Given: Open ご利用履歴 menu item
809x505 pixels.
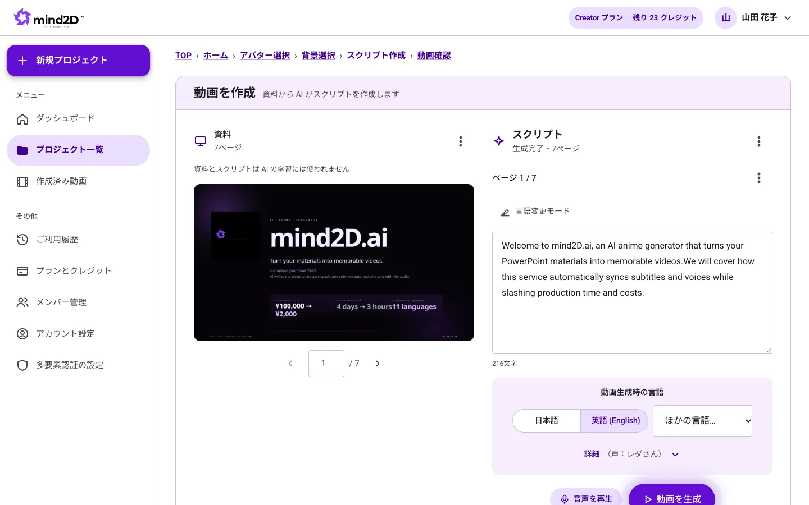Looking at the screenshot, I should tap(78, 240).
